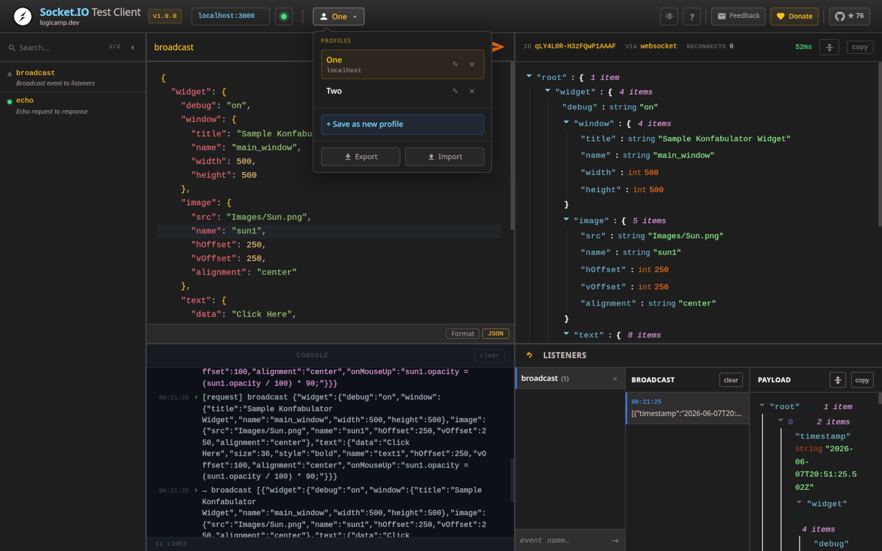Click expand/collapse icon in Payload header
Image resolution: width=882 pixels, height=551 pixels.
click(838, 380)
